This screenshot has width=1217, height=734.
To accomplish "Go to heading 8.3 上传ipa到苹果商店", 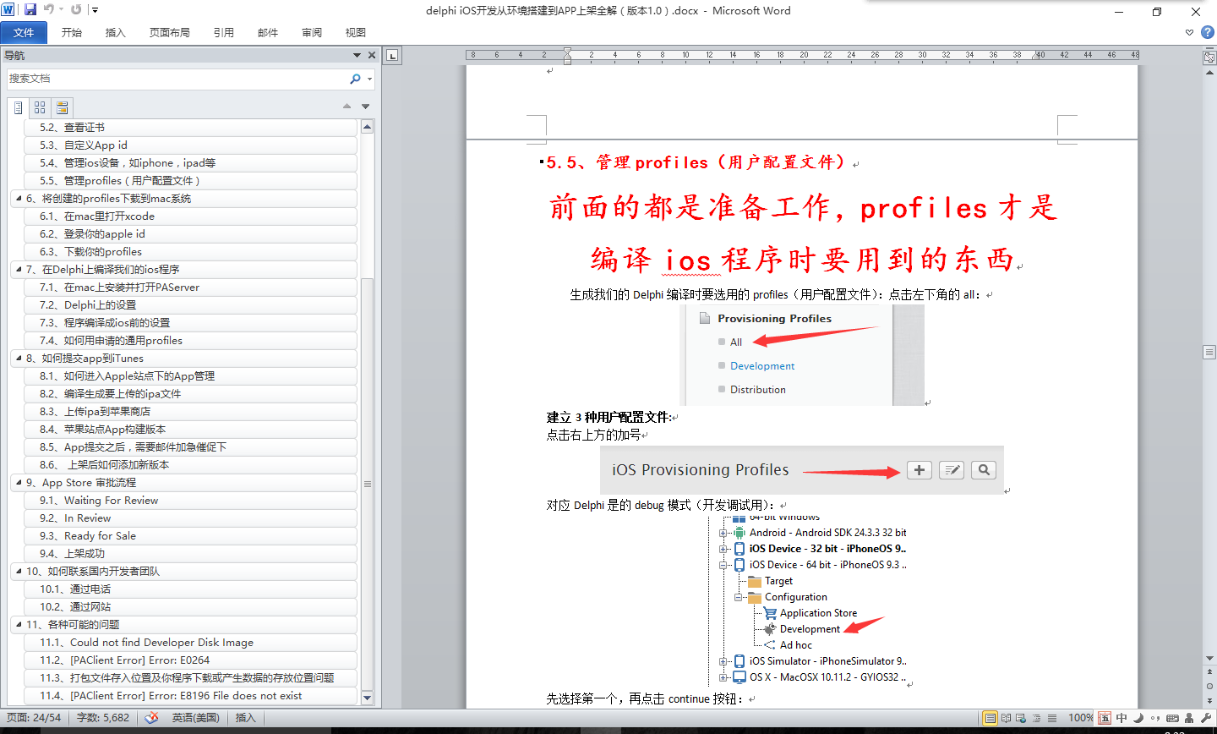I will (191, 412).
